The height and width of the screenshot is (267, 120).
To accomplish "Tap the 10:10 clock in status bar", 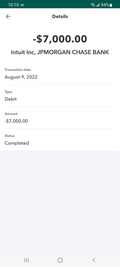I will point(13,5).
